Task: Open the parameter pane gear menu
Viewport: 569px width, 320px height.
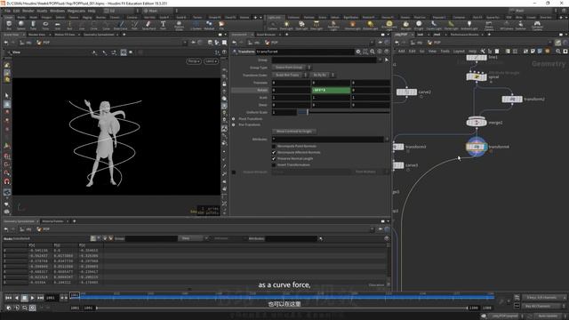Action: point(358,52)
